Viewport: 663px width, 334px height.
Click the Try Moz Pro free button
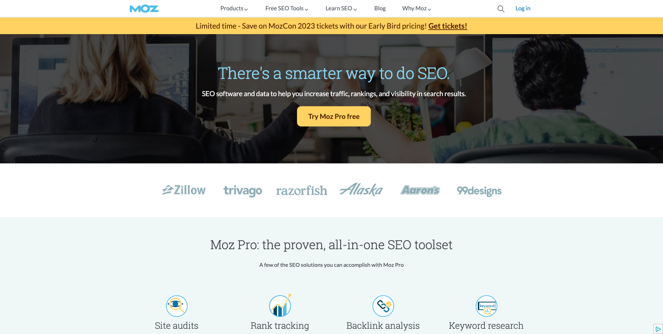click(x=334, y=117)
